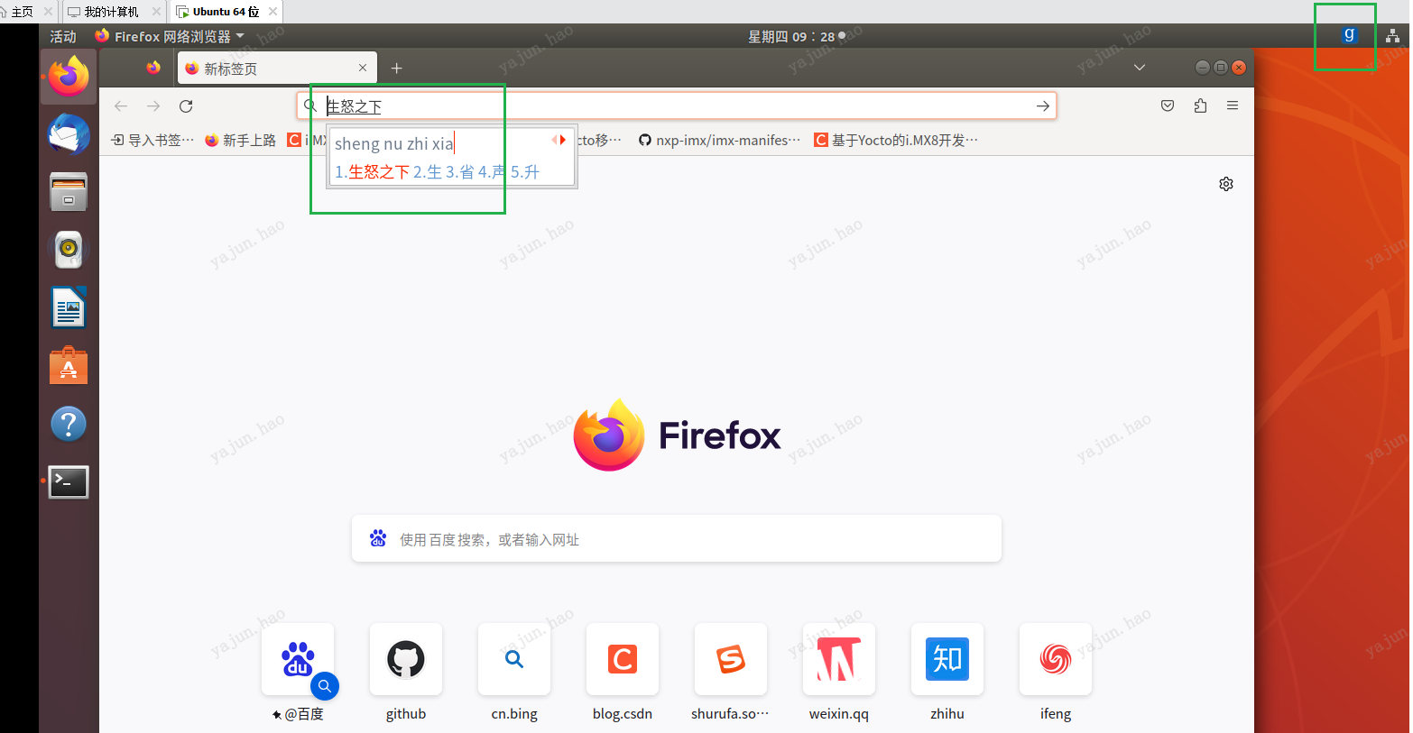
Task: Select the Ubuntu 64 位 VMware tab
Action: coord(226,12)
